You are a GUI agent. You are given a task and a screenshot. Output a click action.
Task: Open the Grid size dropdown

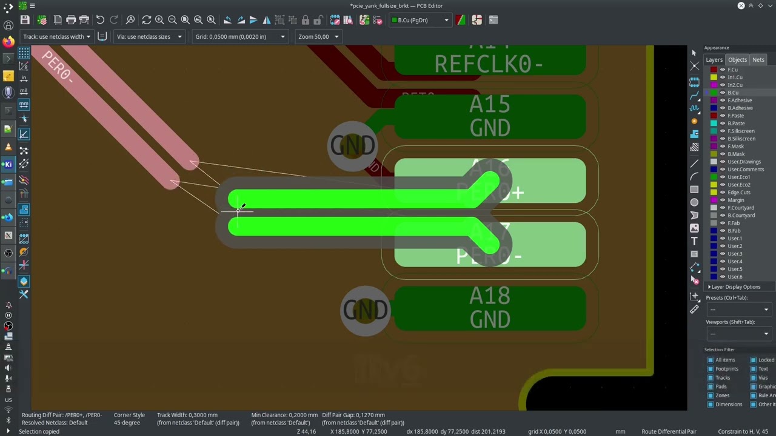pos(239,36)
